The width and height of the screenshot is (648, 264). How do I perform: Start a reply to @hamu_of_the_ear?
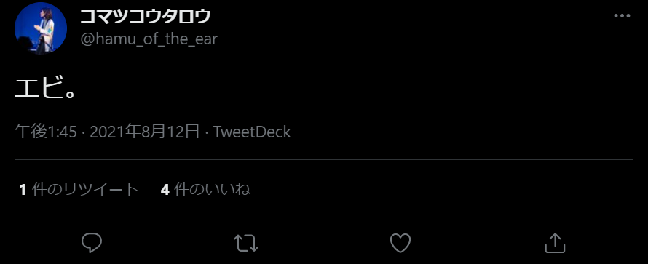tap(91, 243)
